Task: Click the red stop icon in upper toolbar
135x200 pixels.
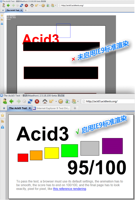Action: (26, 6)
